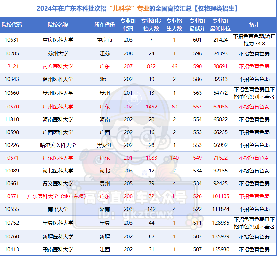Select school code 10660

[x=12, y=93]
